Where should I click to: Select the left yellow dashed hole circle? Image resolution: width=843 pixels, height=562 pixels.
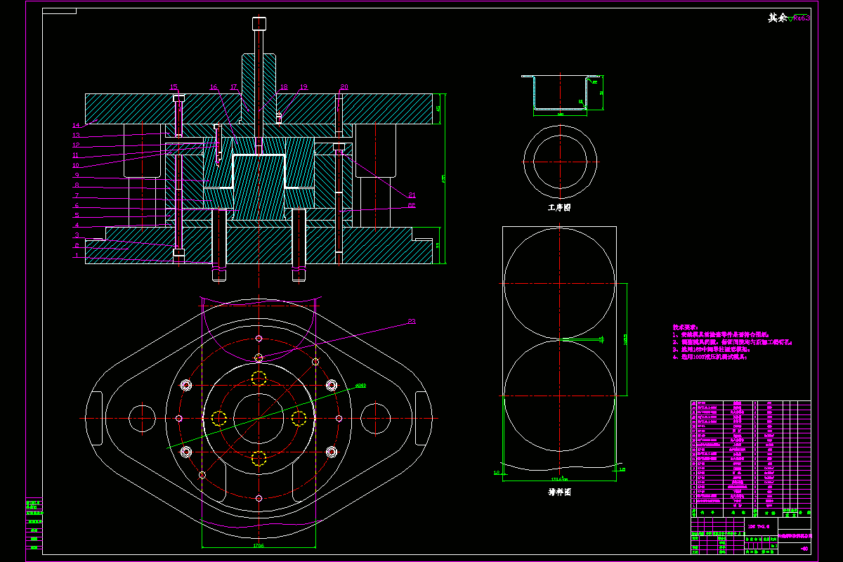coord(218,419)
